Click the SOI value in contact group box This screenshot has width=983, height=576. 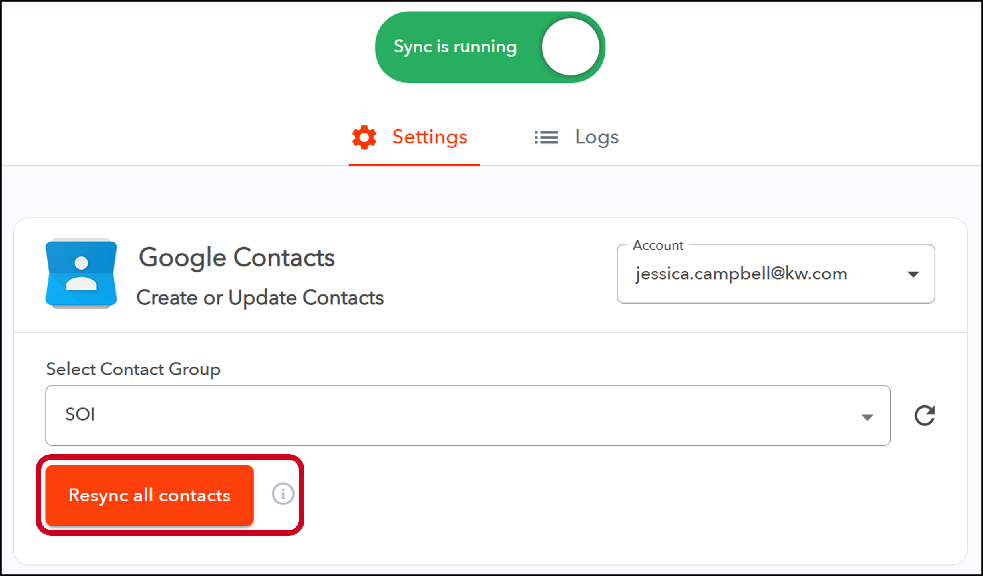point(80,415)
